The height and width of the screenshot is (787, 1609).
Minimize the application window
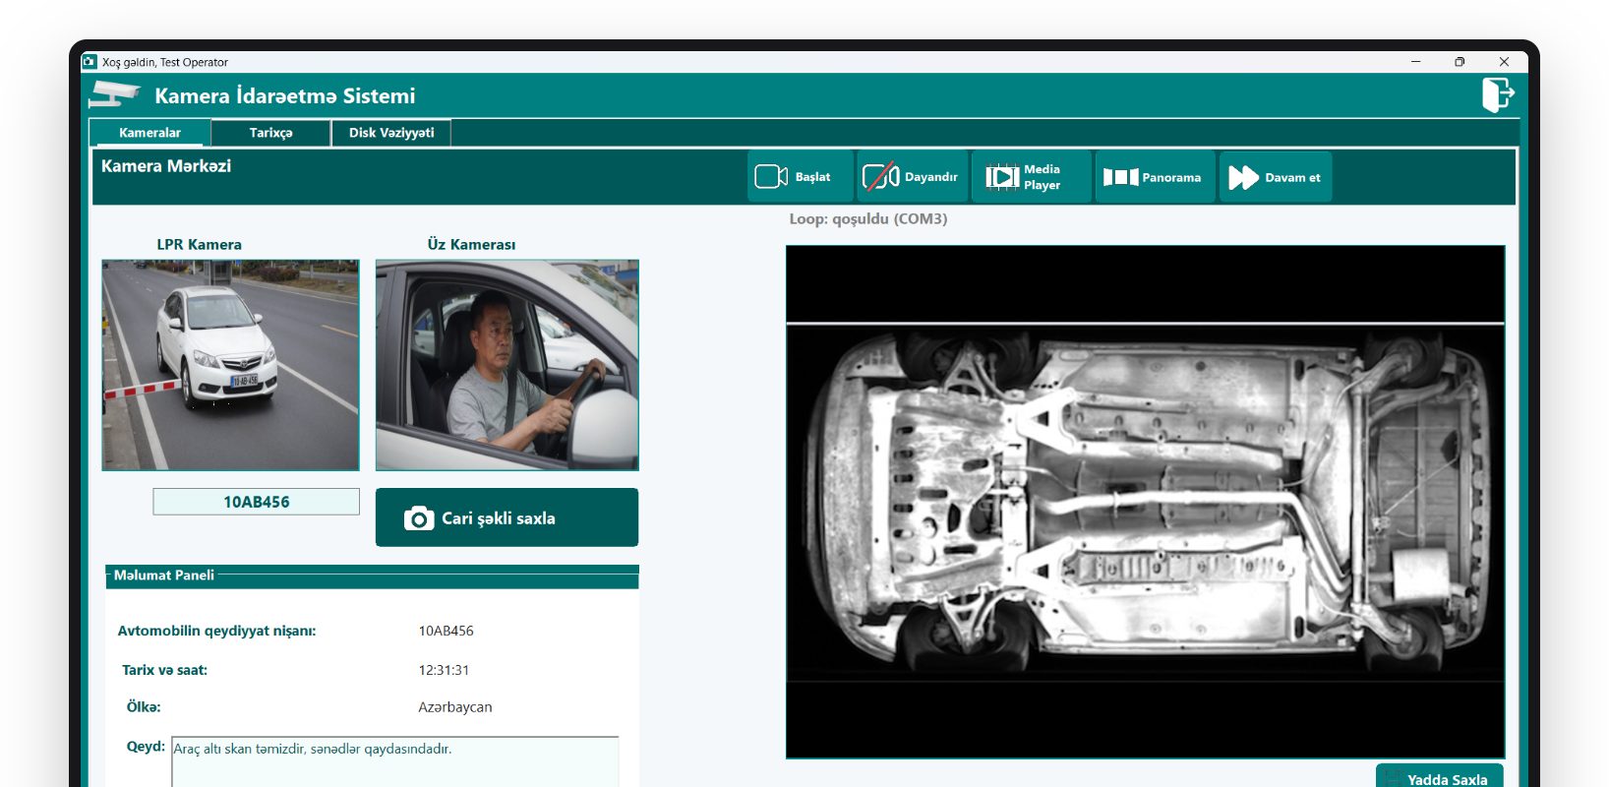pos(1416,61)
